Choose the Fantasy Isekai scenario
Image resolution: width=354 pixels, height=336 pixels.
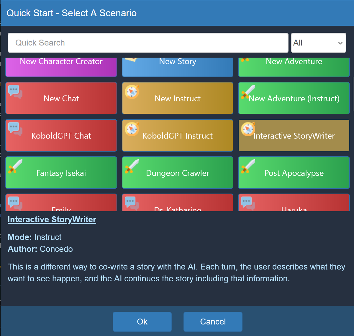(x=61, y=173)
